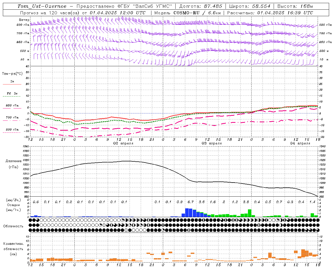Click '850 гПа' in the temperature legend
Screen dimensions: 333x267
coord(12,106)
